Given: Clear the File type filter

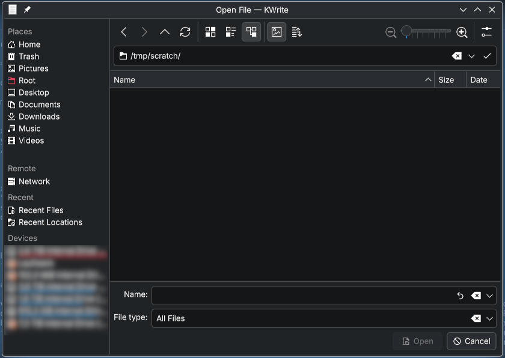Looking at the screenshot, I should pos(476,318).
